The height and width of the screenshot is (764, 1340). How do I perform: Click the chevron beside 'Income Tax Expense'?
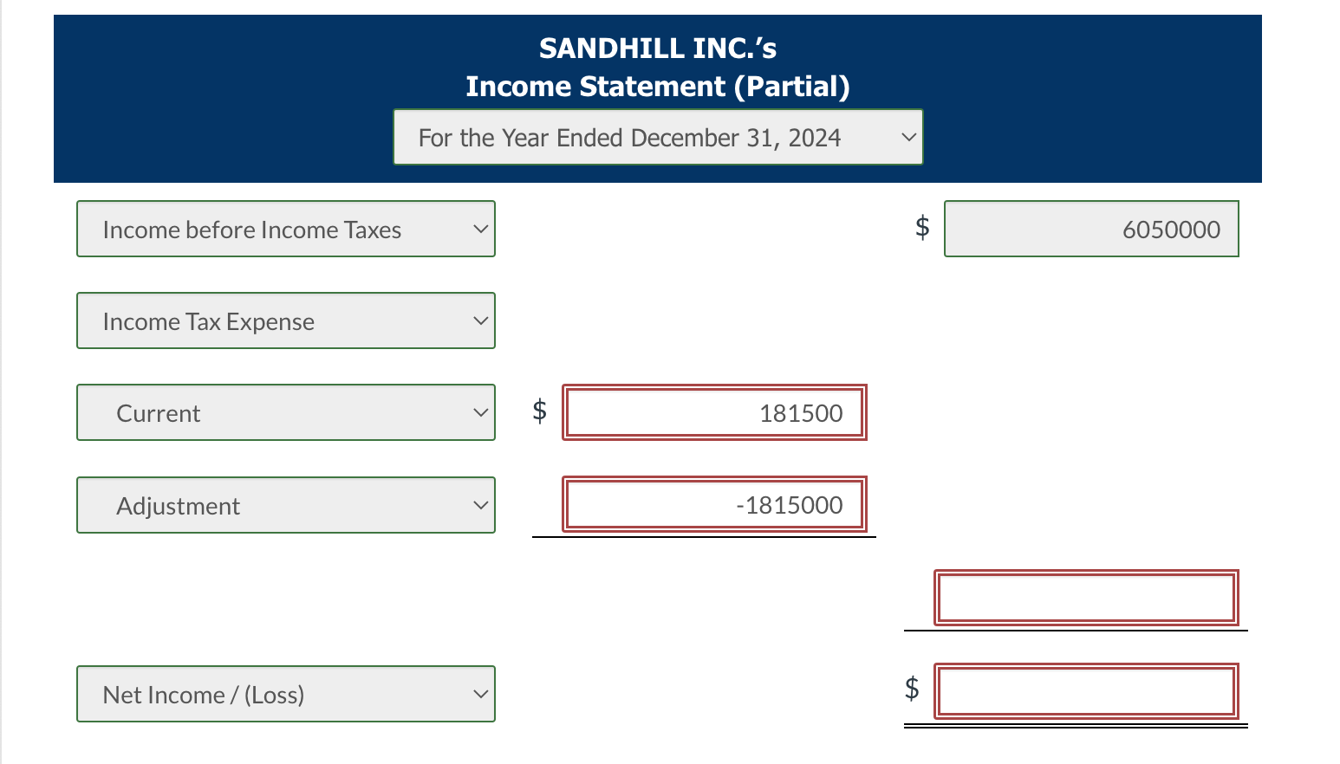(x=481, y=320)
